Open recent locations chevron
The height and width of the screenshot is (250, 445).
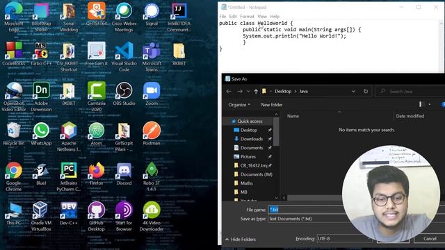click(x=248, y=91)
